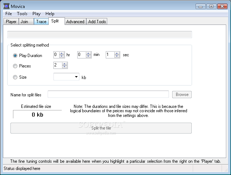Increase the min value with up arrow
This screenshot has height=175, width=231.
(x=88, y=53)
